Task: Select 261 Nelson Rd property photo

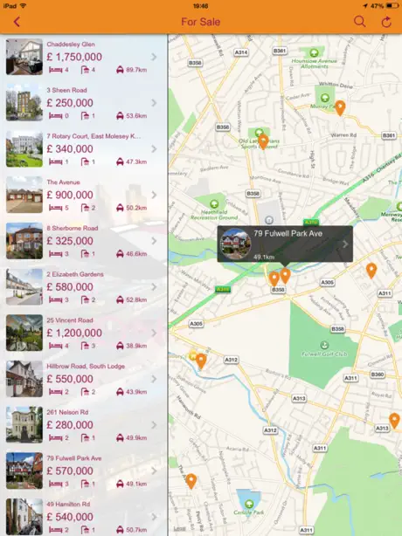Action: (24, 425)
